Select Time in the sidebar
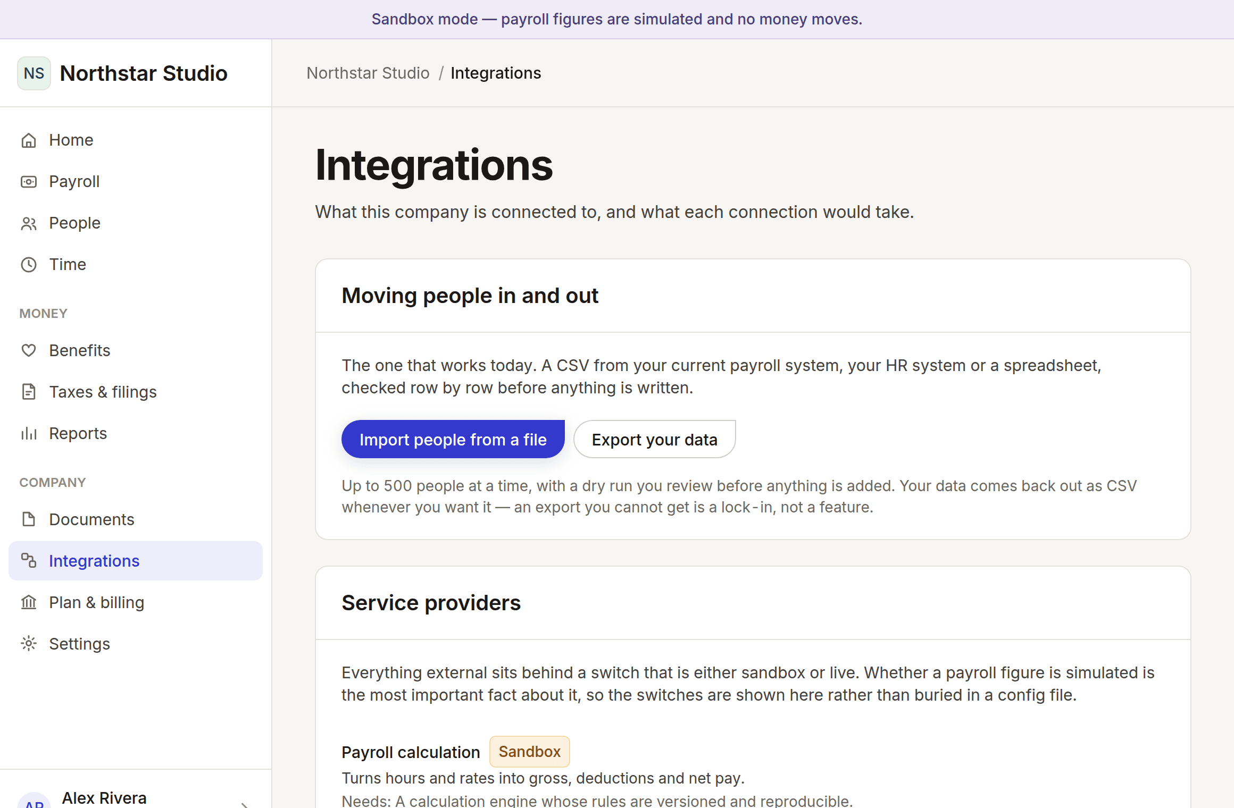The image size is (1234, 808). coord(136,265)
